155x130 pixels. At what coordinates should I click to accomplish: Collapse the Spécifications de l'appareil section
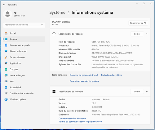pyautogui.click(x=147, y=34)
